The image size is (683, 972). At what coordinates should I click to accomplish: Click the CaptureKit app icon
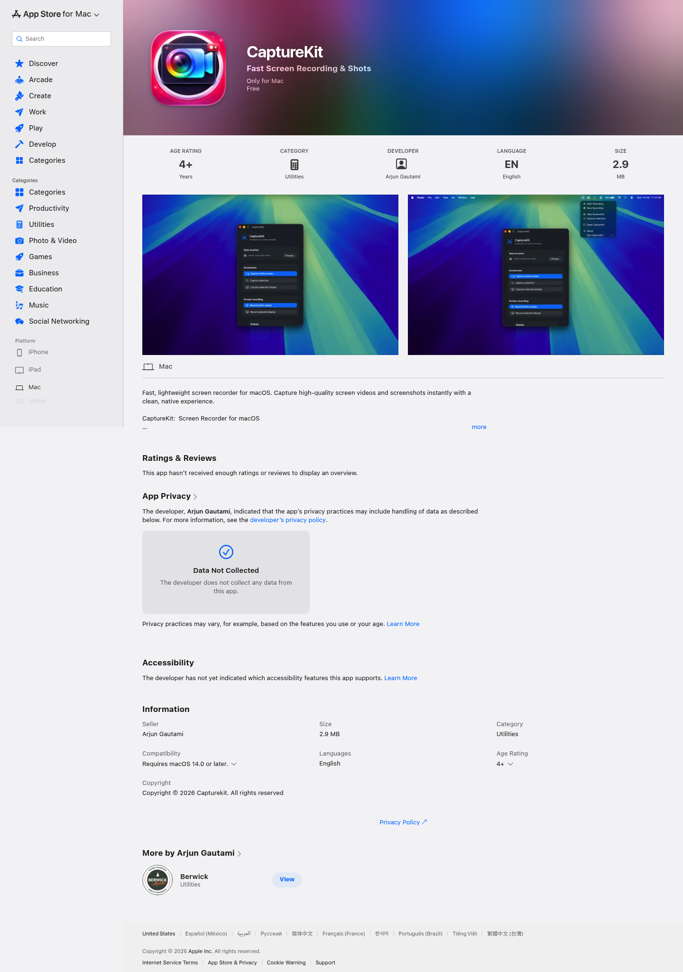tap(188, 68)
